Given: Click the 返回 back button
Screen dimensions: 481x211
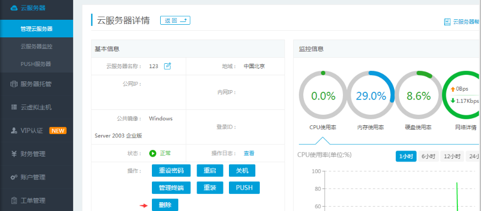Looking at the screenshot, I should (x=175, y=20).
